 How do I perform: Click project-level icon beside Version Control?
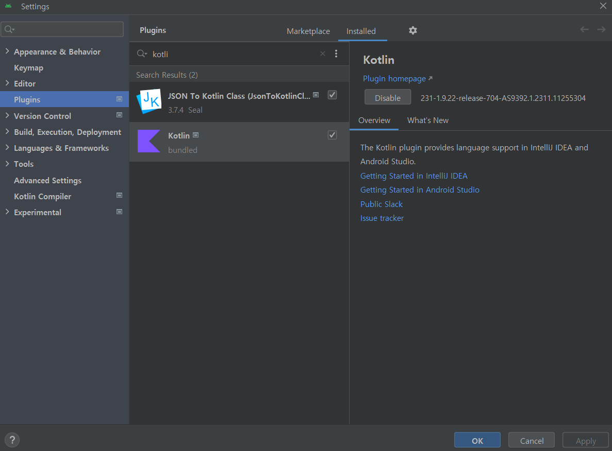point(120,115)
